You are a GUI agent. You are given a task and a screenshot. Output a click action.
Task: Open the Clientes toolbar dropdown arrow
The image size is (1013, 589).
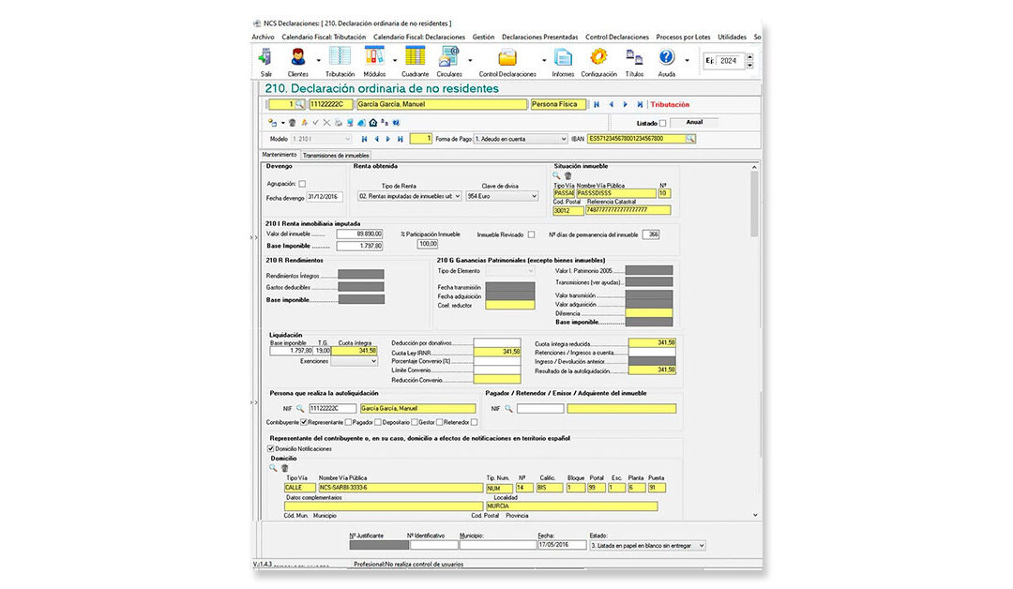[318, 61]
